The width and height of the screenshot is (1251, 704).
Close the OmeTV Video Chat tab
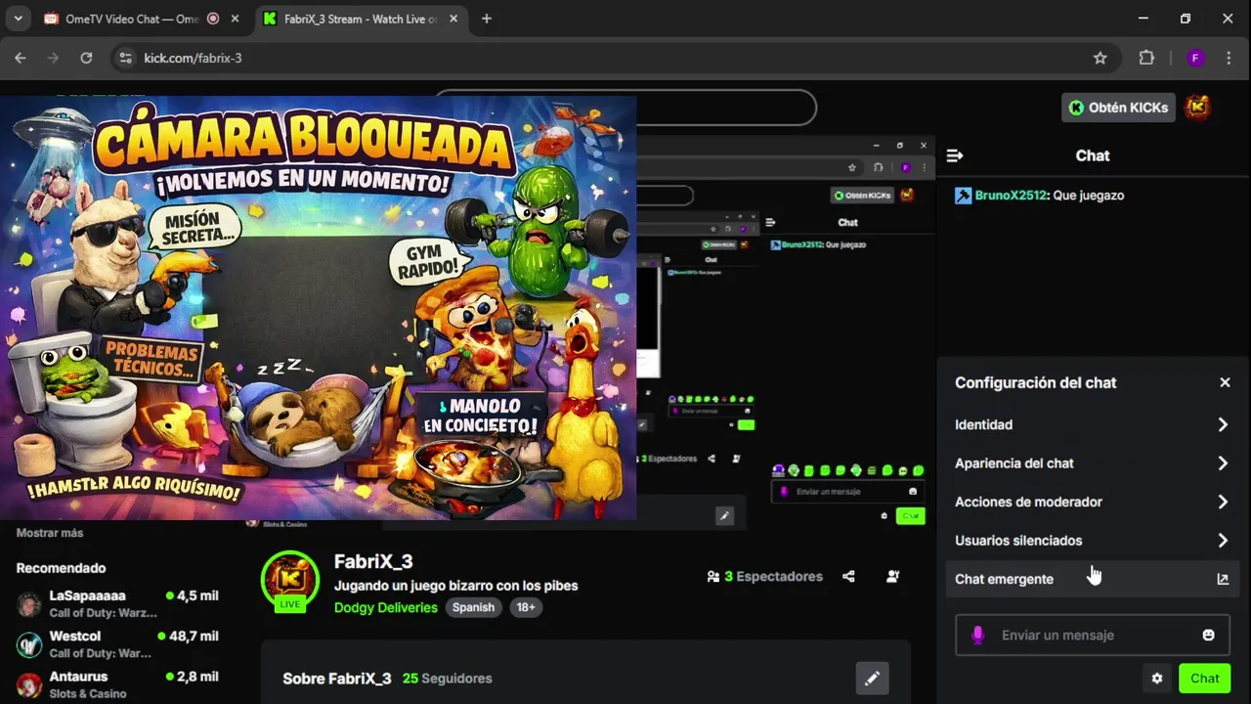(x=235, y=19)
